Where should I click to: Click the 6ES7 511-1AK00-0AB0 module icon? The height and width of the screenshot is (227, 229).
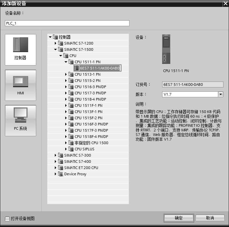(x=76, y=68)
